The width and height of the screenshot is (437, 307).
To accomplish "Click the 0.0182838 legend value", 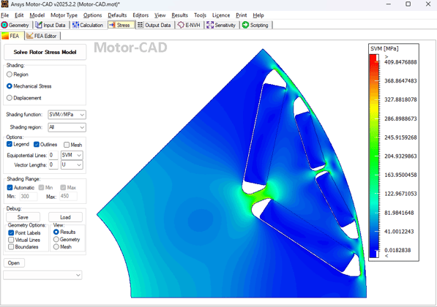I will [397, 250].
